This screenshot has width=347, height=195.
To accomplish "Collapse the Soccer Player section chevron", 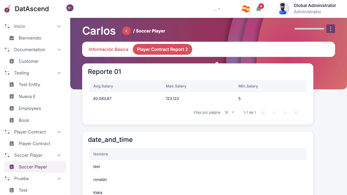I will pos(59,155).
